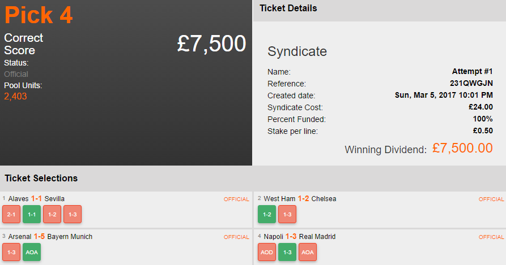Click the Pool Units value 2,403

(x=15, y=97)
